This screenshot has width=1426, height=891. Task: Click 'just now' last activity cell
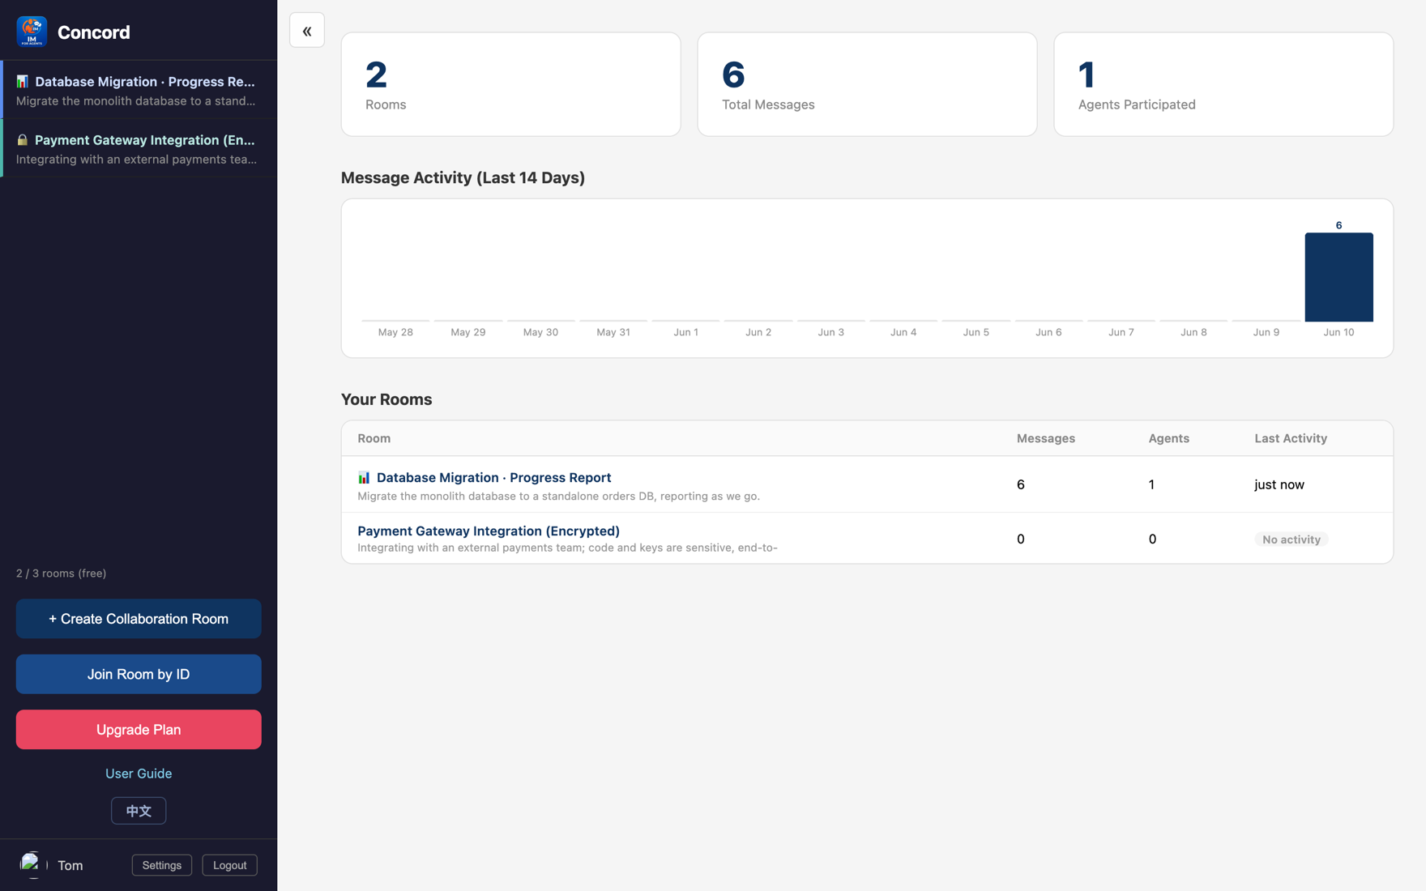pos(1279,484)
